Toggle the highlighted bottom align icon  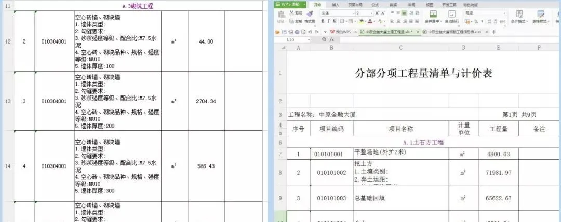[404, 13]
